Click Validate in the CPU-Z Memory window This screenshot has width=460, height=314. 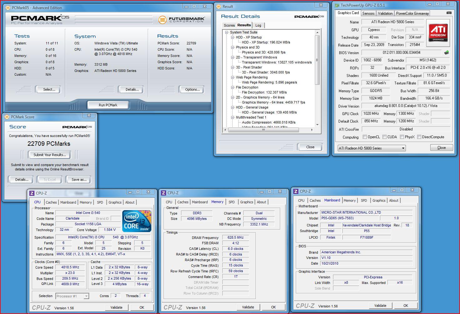pos(248,307)
